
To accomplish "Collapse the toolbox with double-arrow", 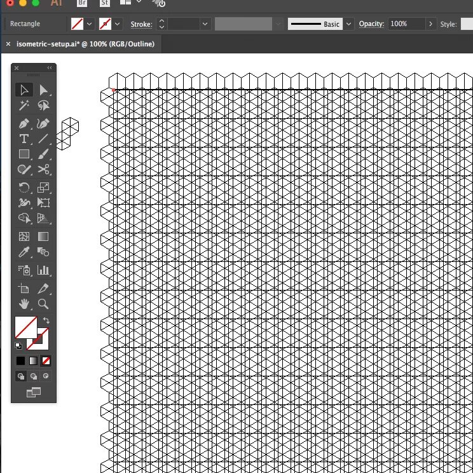I will point(50,68).
